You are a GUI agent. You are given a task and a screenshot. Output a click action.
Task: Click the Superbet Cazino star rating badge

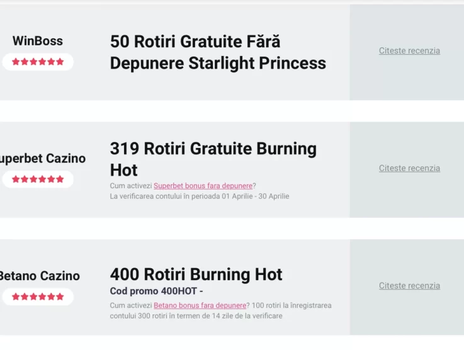(x=38, y=179)
